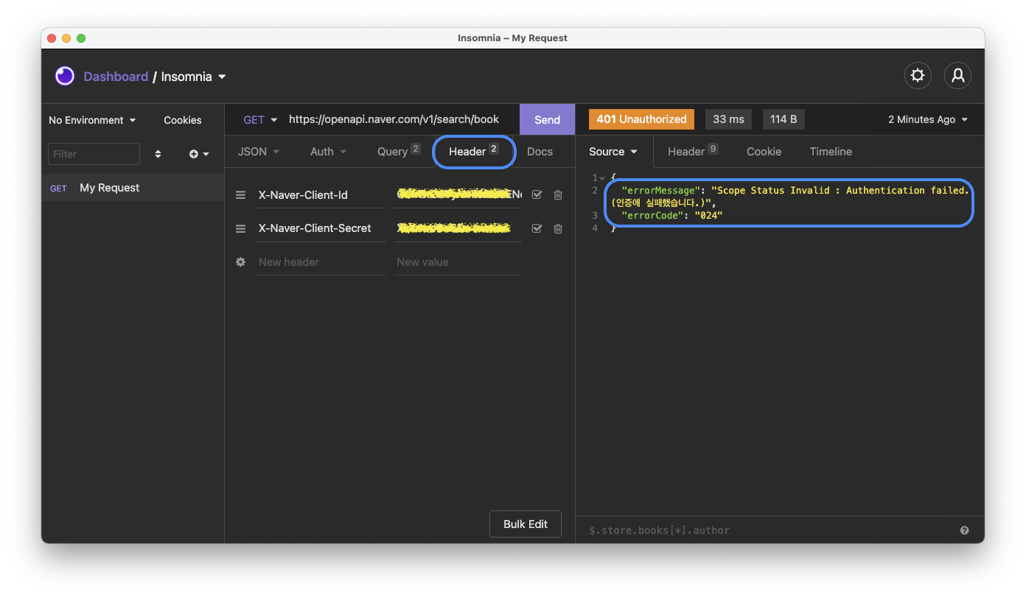Click the Insomnia purple logo icon
Image resolution: width=1026 pixels, height=598 pixels.
65,76
